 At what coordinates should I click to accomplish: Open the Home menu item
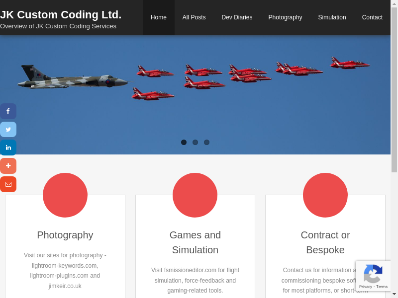(x=158, y=17)
